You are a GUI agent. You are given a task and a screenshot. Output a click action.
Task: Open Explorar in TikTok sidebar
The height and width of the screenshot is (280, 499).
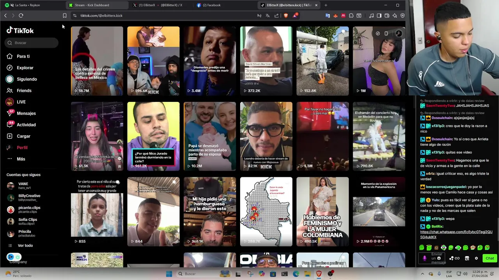click(20, 68)
